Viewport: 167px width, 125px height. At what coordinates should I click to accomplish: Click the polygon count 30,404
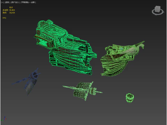tap(12, 10)
